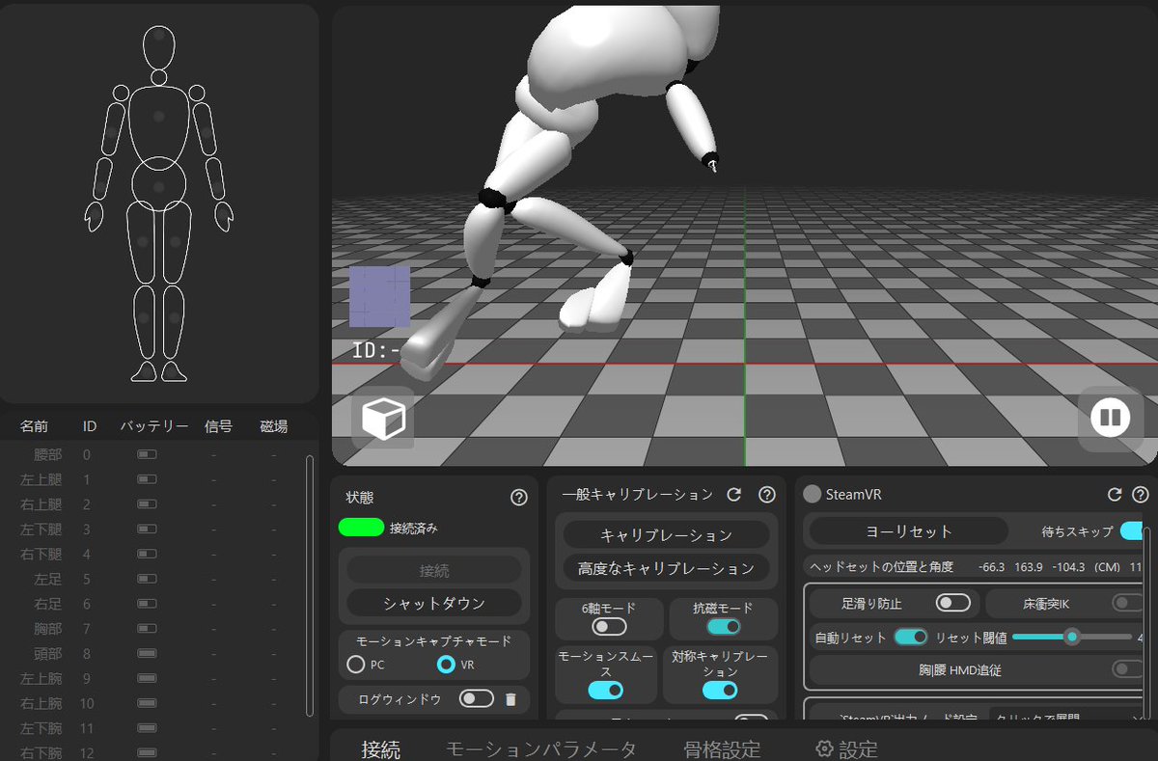Click the head of the body diagram
The height and width of the screenshot is (761, 1158).
click(159, 46)
